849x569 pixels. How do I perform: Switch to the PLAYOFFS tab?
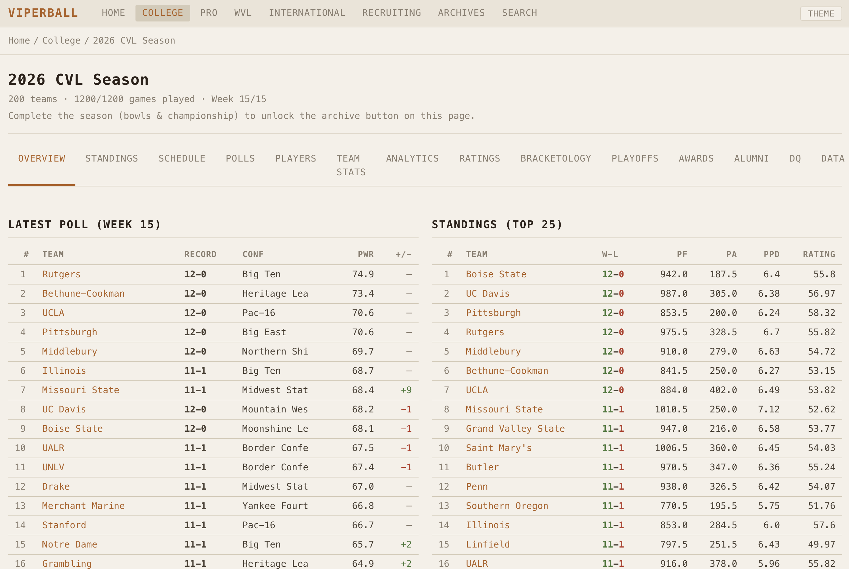coord(635,158)
